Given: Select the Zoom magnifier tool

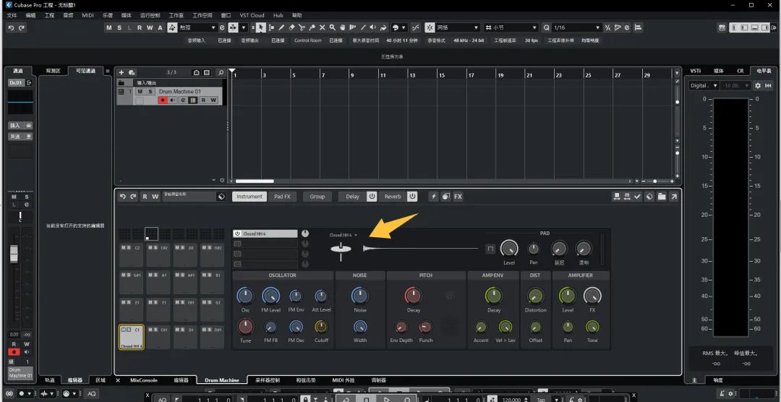Looking at the screenshot, I should tap(332, 28).
